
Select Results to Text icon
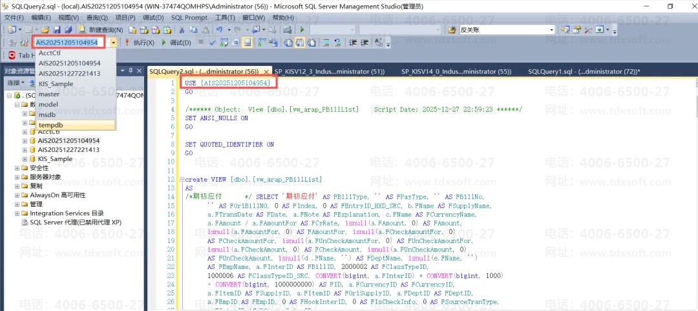pos(287,42)
